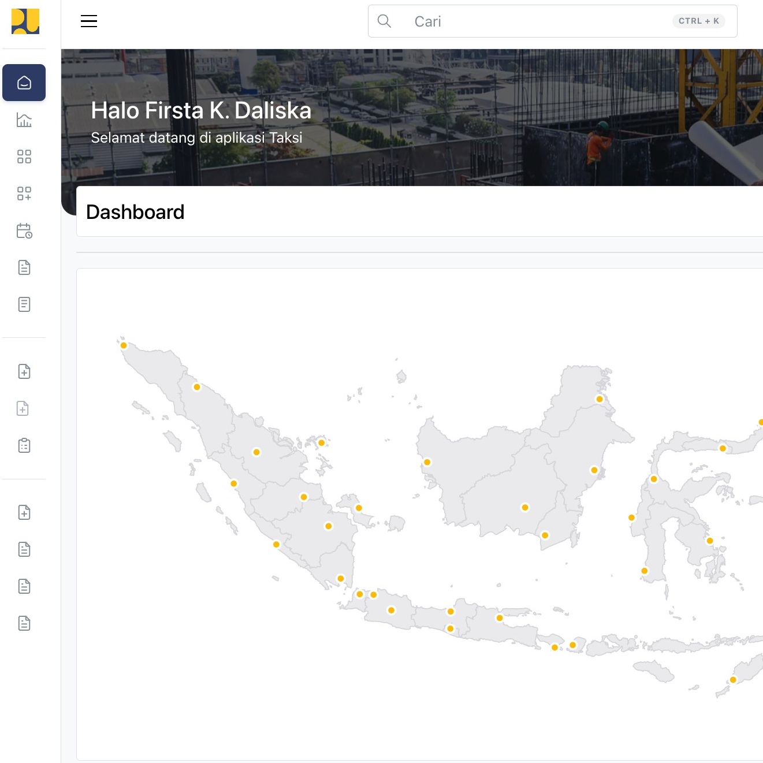
Task: Click the Dashboard page heading
Action: click(135, 212)
